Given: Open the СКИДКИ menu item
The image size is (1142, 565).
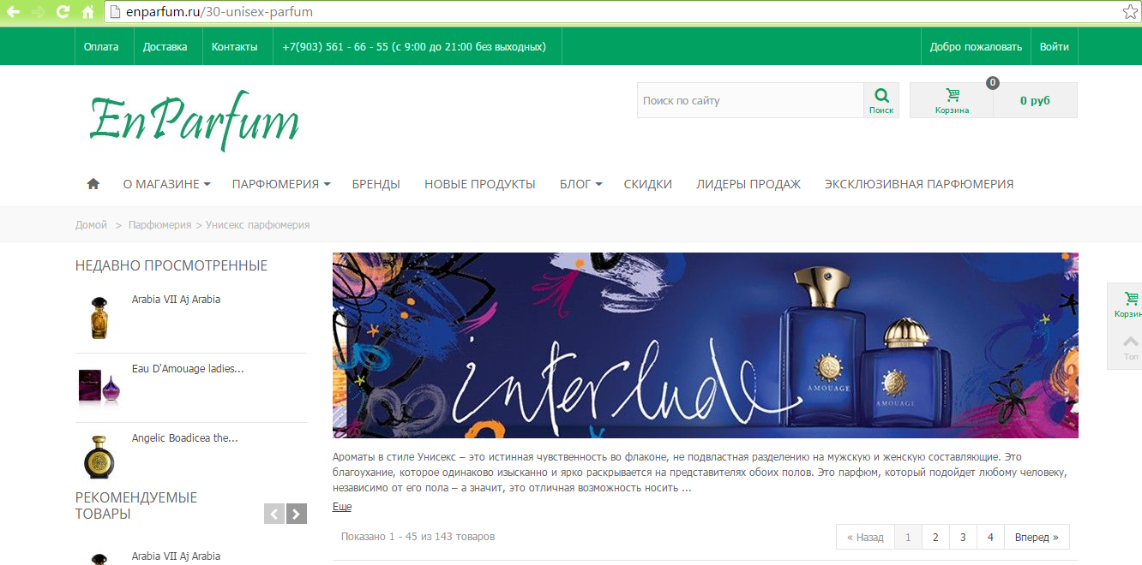Looking at the screenshot, I should [647, 184].
